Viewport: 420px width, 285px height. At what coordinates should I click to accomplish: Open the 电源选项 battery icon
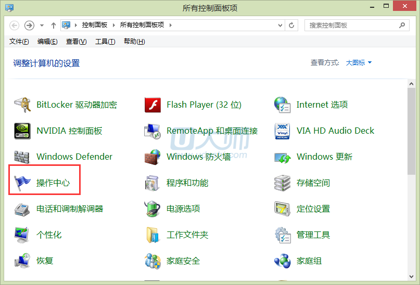pos(152,209)
